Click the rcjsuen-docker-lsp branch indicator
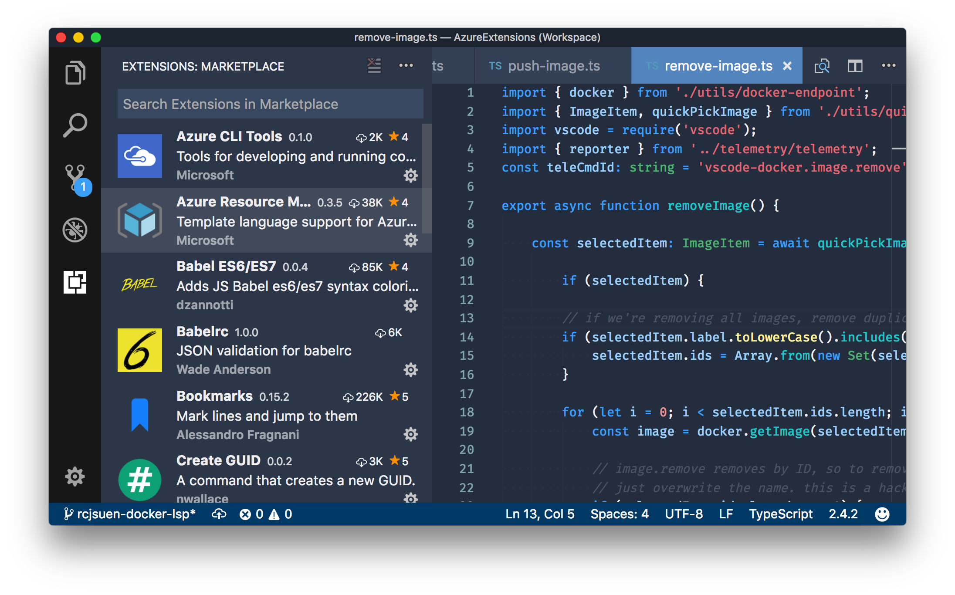Viewport: 955px width, 595px height. click(x=130, y=514)
